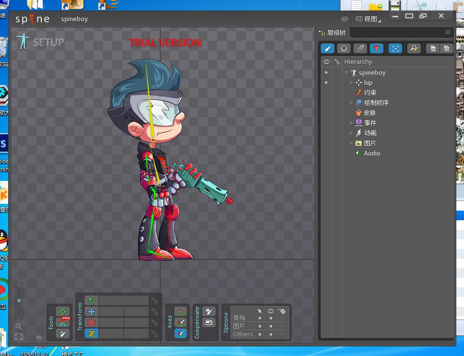Expand the 动画 node

351,133
